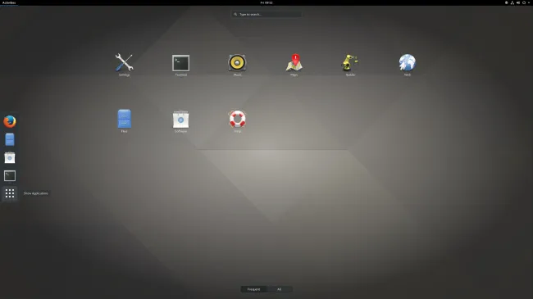
Task: Switch to the All apps view
Action: pyautogui.click(x=280, y=289)
